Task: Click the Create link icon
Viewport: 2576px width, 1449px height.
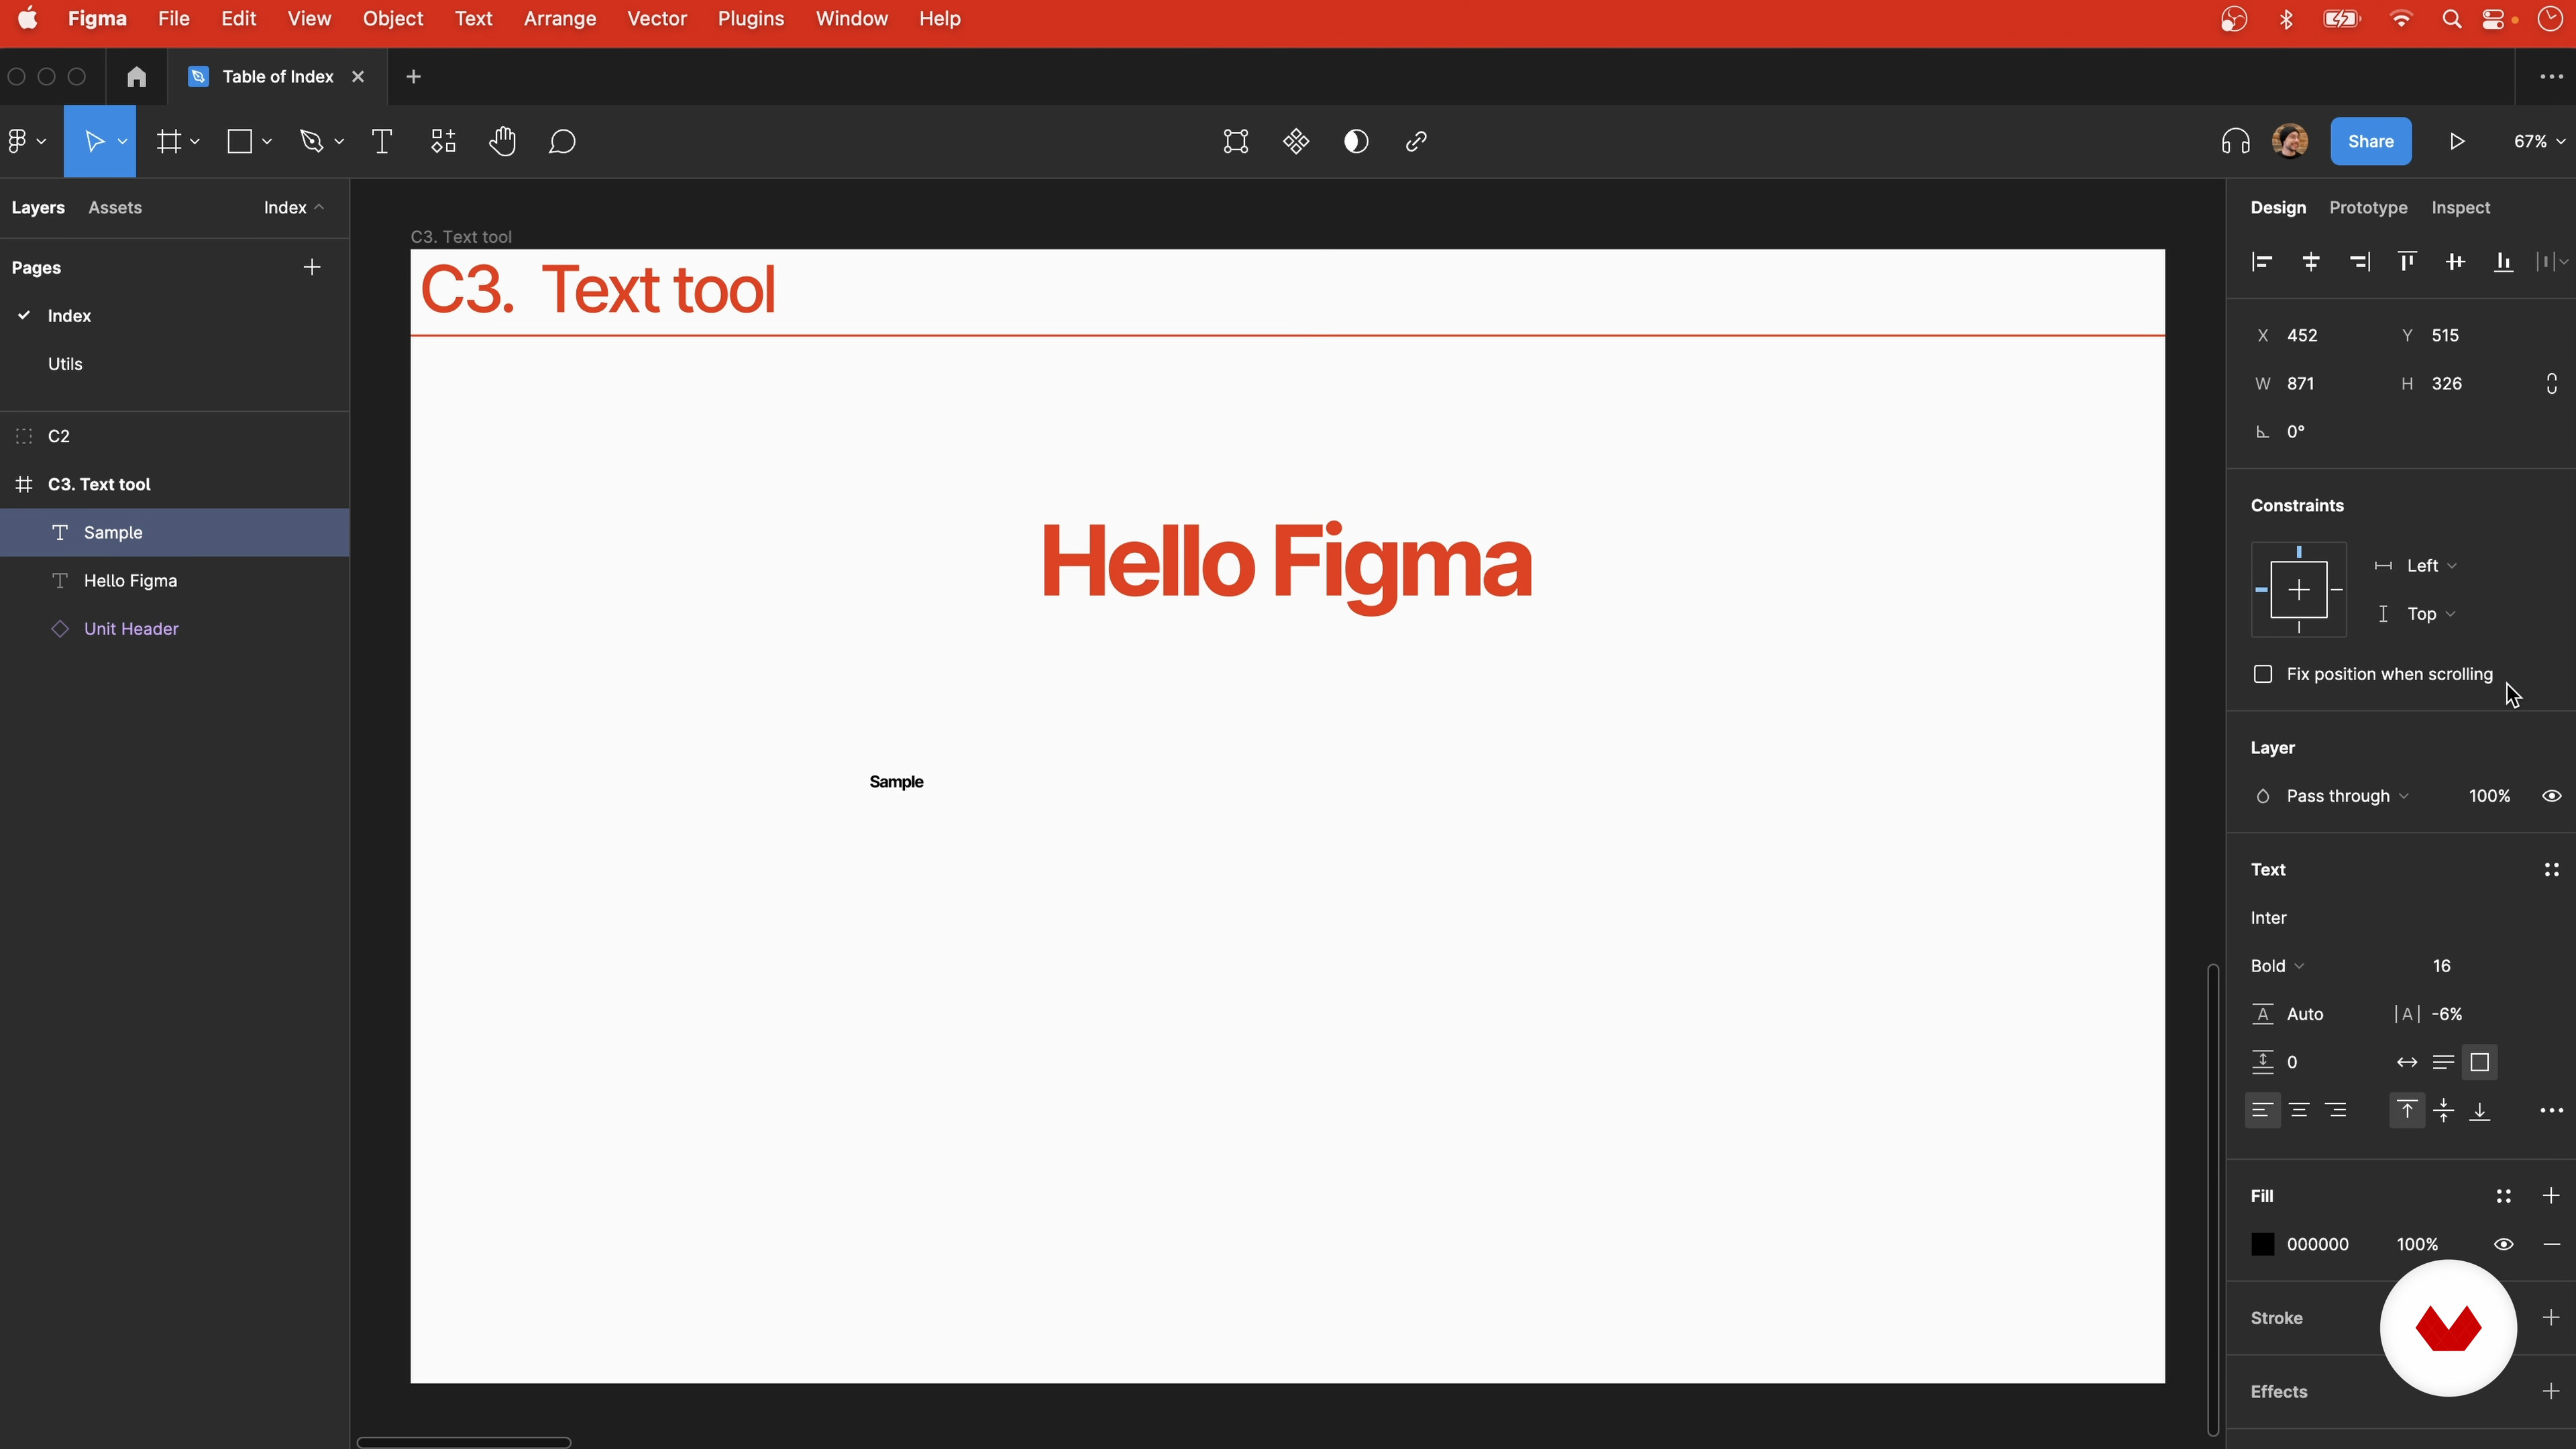Action: point(1416,142)
